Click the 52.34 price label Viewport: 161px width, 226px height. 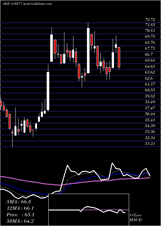coord(150,138)
